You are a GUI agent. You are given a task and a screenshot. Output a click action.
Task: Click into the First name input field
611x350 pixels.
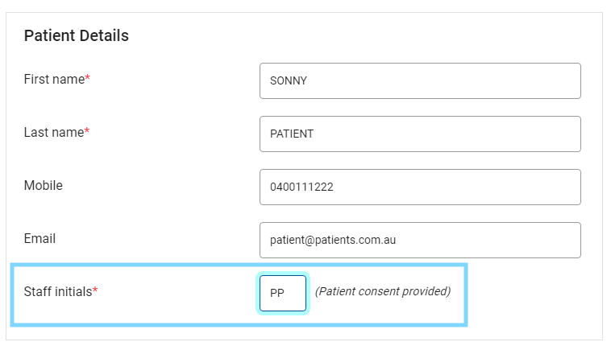[x=420, y=81]
